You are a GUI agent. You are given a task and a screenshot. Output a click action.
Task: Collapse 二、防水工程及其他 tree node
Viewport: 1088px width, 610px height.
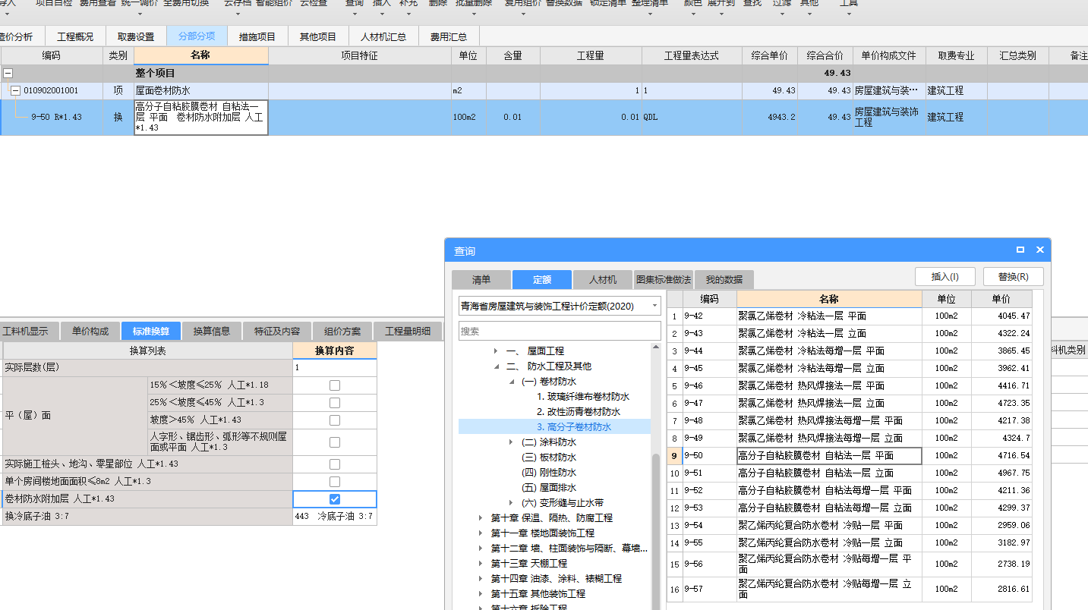click(496, 366)
